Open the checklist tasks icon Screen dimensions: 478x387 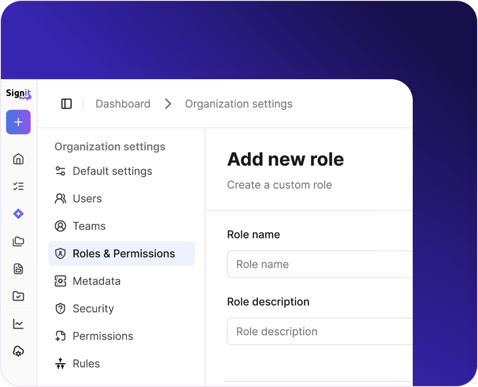18,186
